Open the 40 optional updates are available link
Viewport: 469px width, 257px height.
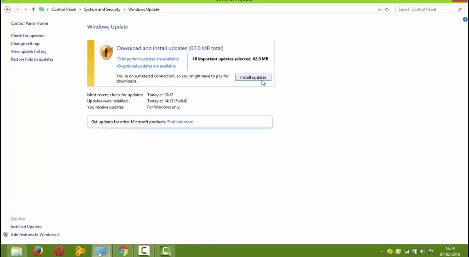(x=146, y=66)
